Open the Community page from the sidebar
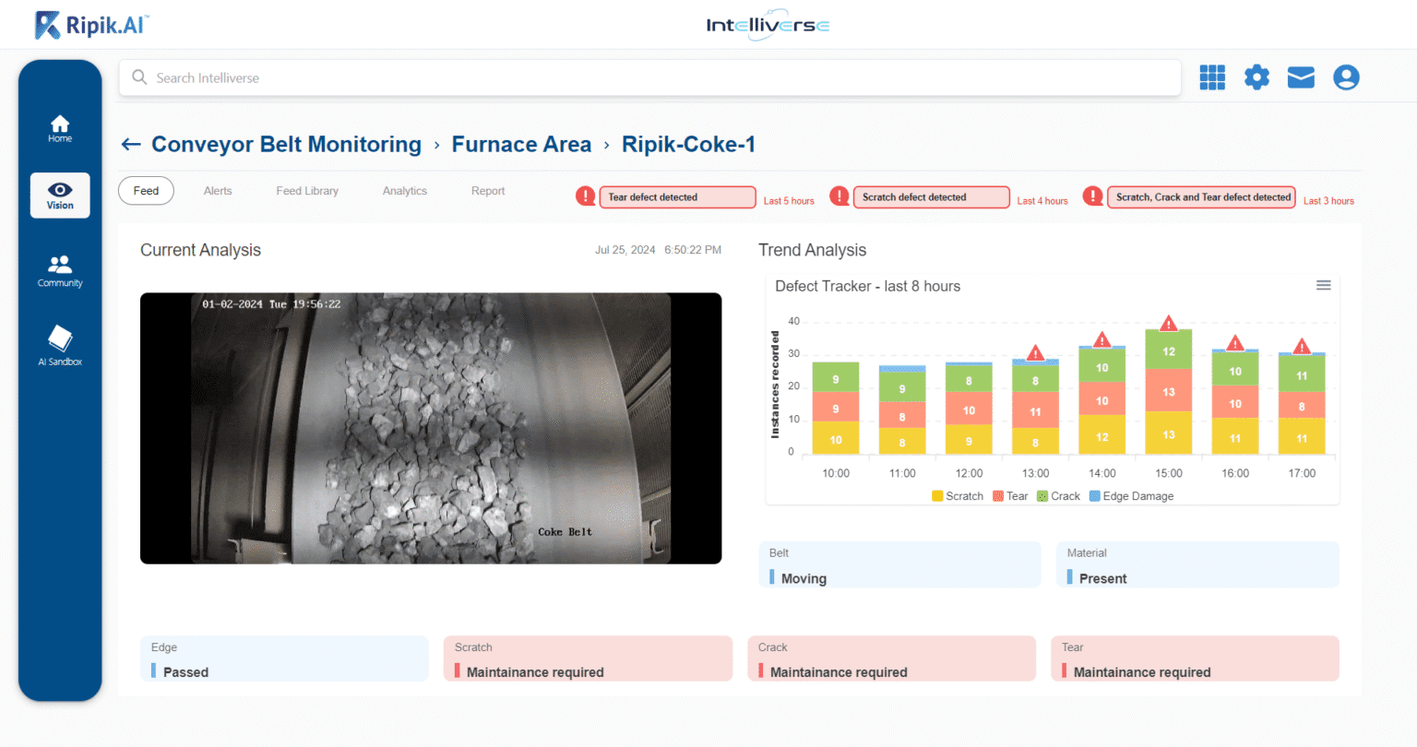This screenshot has height=747, width=1417. [x=59, y=270]
